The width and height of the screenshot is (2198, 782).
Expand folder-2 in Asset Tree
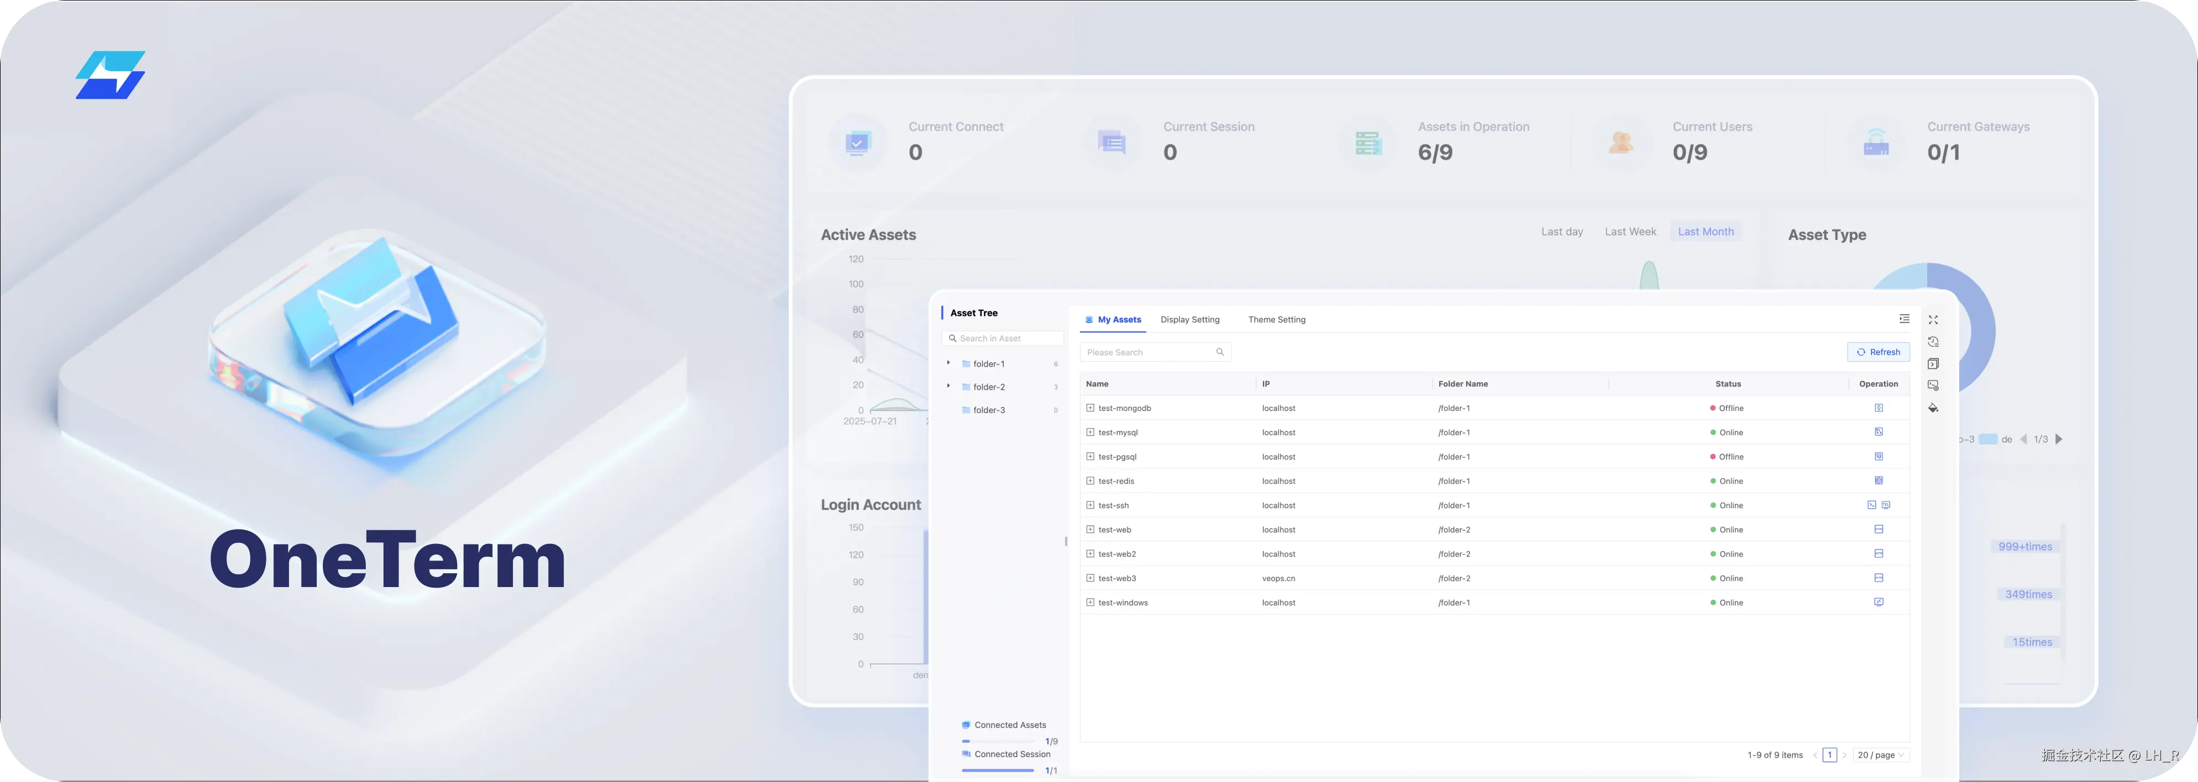coord(948,387)
